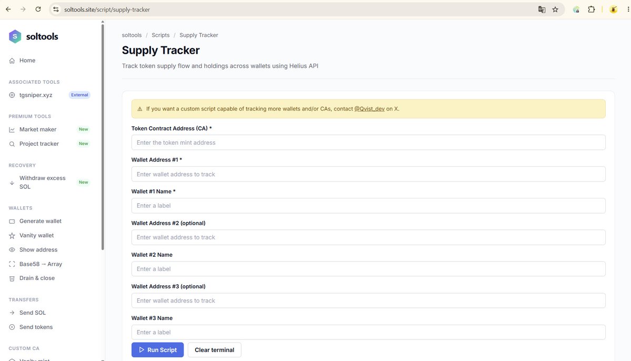Open the @Qvist_dev link
This screenshot has height=361, width=631.
[x=370, y=109]
